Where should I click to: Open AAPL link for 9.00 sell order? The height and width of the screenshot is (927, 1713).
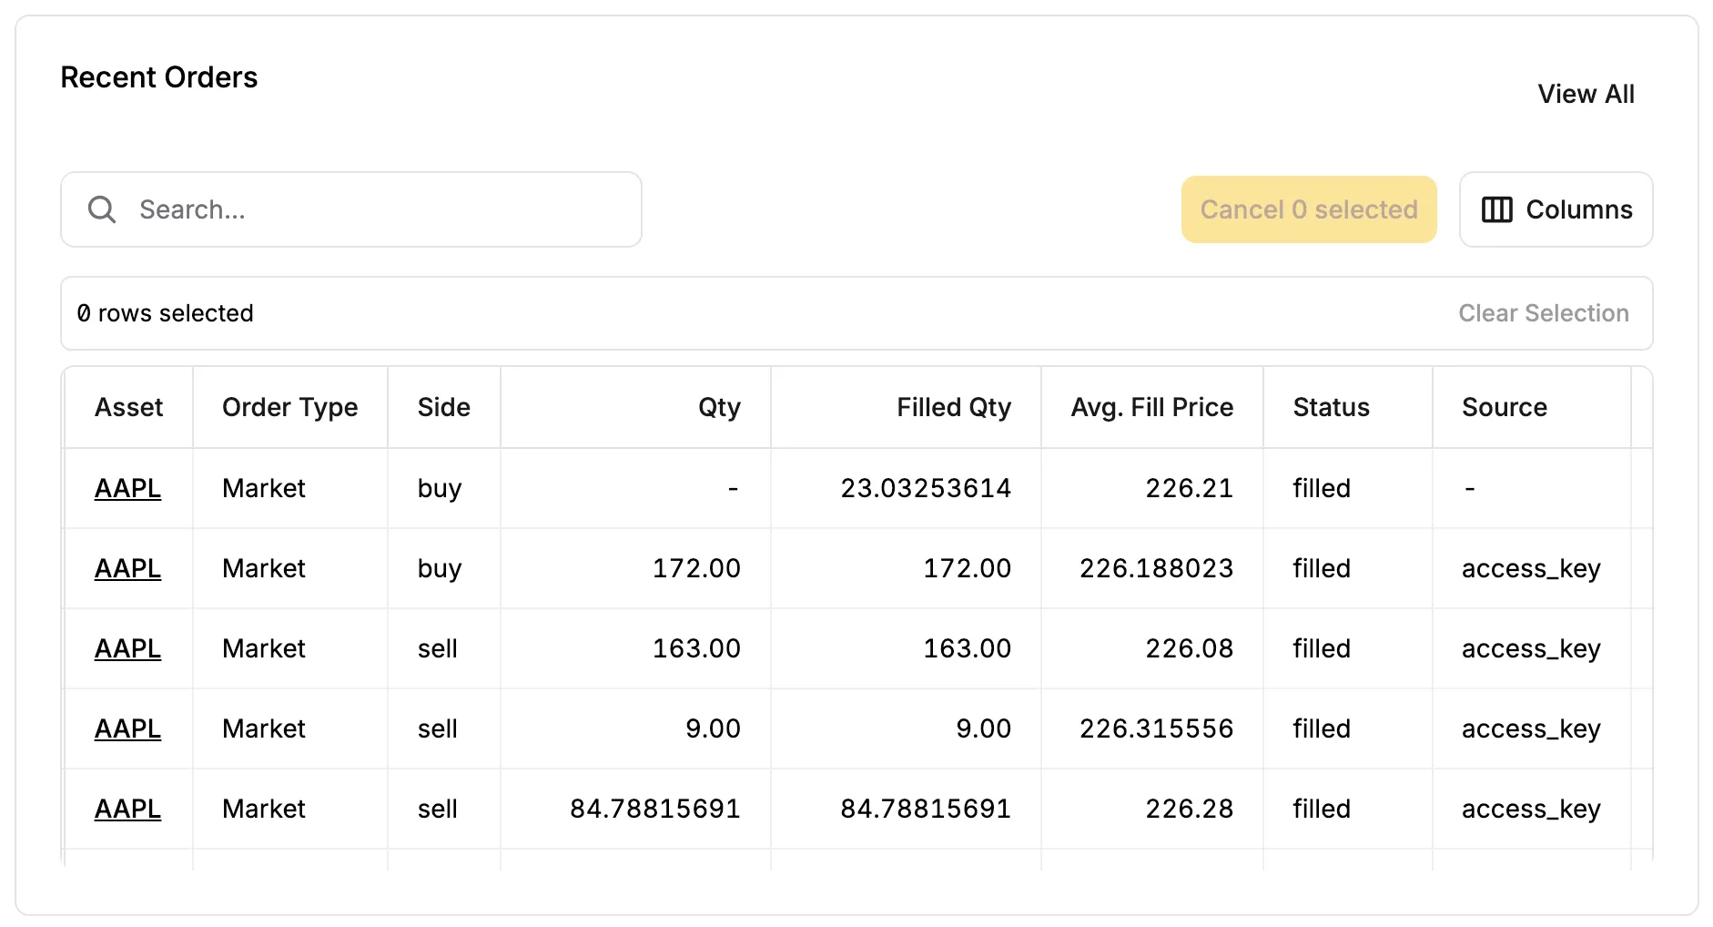coord(127,728)
